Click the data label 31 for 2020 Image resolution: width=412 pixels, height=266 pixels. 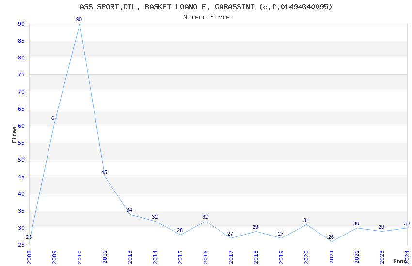pos(306,220)
